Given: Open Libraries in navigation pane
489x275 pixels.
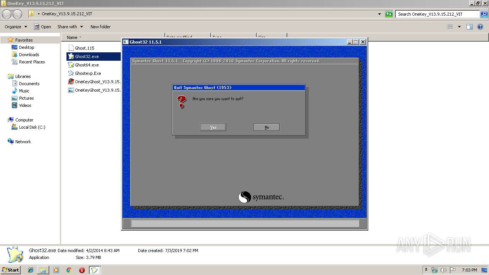Looking at the screenshot, I should 23,76.
